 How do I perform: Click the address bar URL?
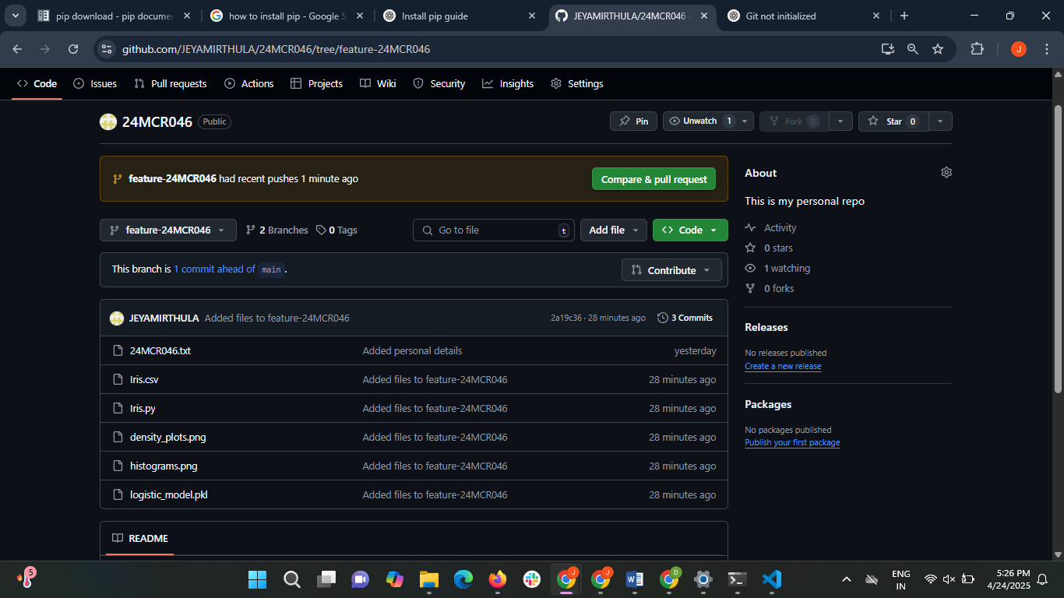276,49
